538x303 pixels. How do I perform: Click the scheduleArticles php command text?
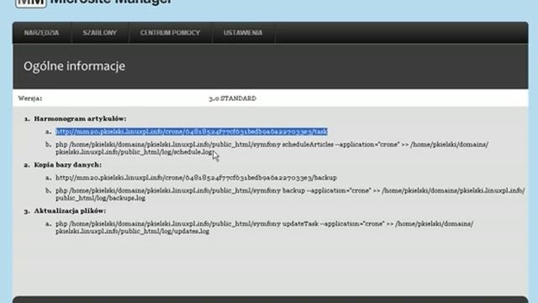click(272, 148)
